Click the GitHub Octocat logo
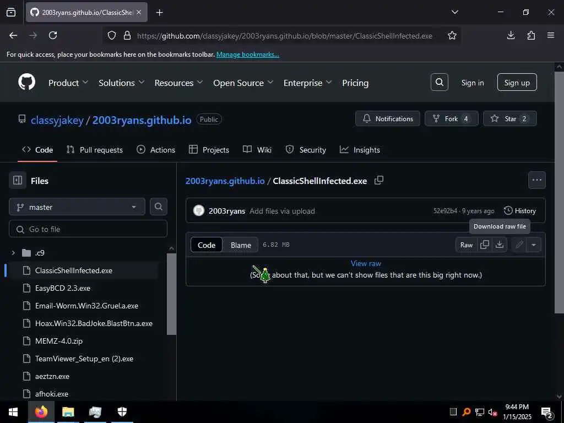The image size is (564, 423). point(26,83)
